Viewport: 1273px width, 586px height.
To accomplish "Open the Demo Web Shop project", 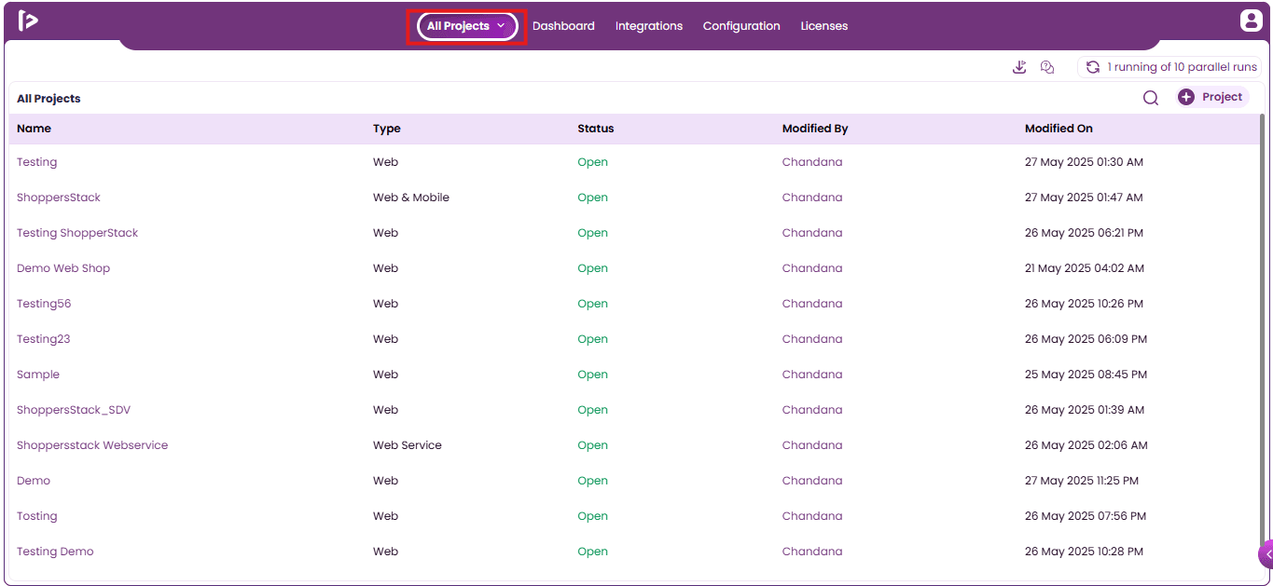I will click(x=63, y=268).
